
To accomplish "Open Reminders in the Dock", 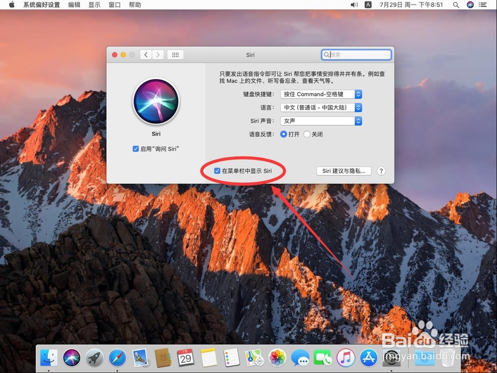I will tap(232, 358).
